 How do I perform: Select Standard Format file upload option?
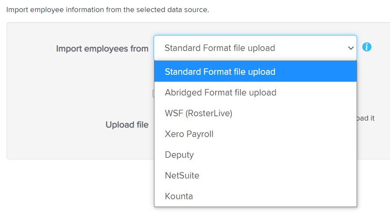point(256,72)
